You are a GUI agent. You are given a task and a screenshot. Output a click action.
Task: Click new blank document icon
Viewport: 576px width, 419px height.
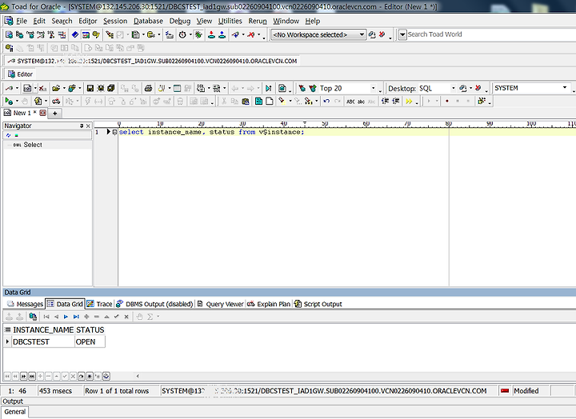270,102
